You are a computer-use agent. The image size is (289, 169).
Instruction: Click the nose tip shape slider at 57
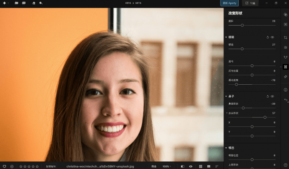click(252, 117)
